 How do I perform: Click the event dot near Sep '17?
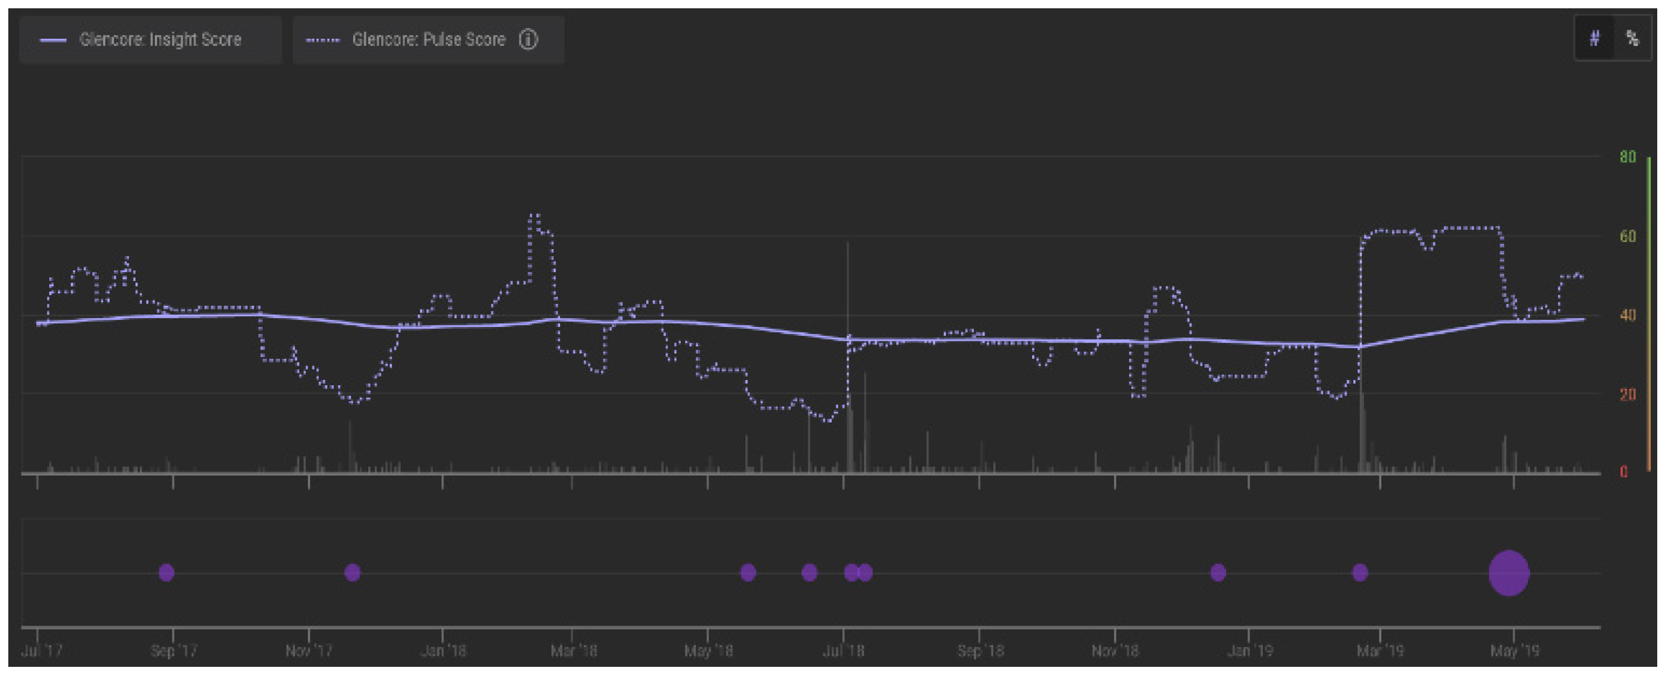[166, 572]
